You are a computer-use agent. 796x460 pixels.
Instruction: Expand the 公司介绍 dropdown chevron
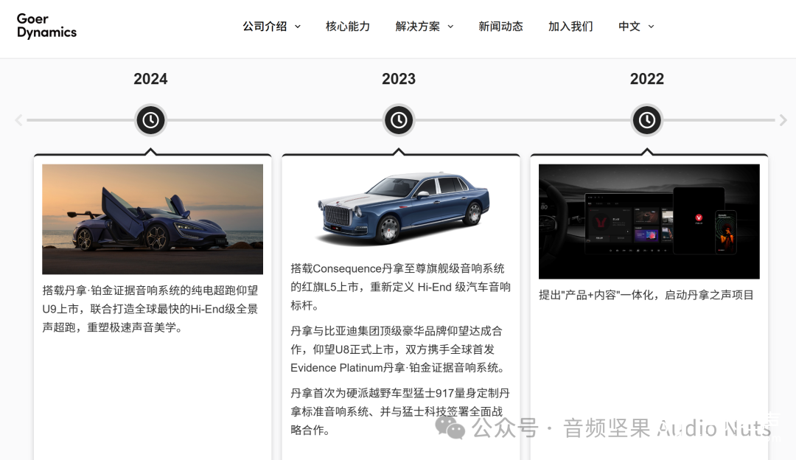tap(298, 27)
